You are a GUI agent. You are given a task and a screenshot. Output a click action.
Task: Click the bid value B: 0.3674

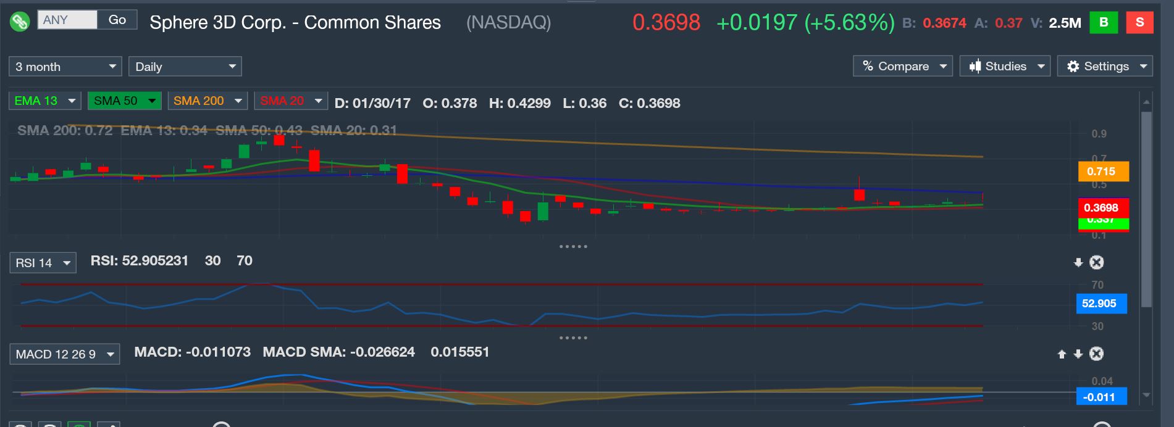[x=934, y=23]
